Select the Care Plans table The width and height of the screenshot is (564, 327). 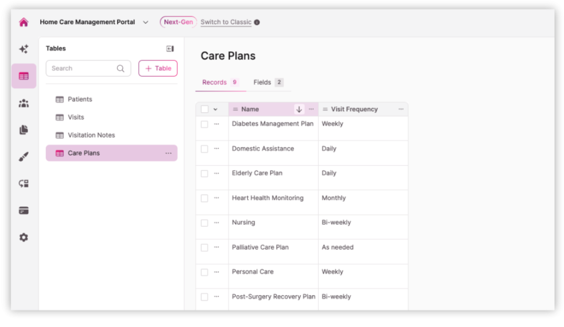tap(111, 153)
